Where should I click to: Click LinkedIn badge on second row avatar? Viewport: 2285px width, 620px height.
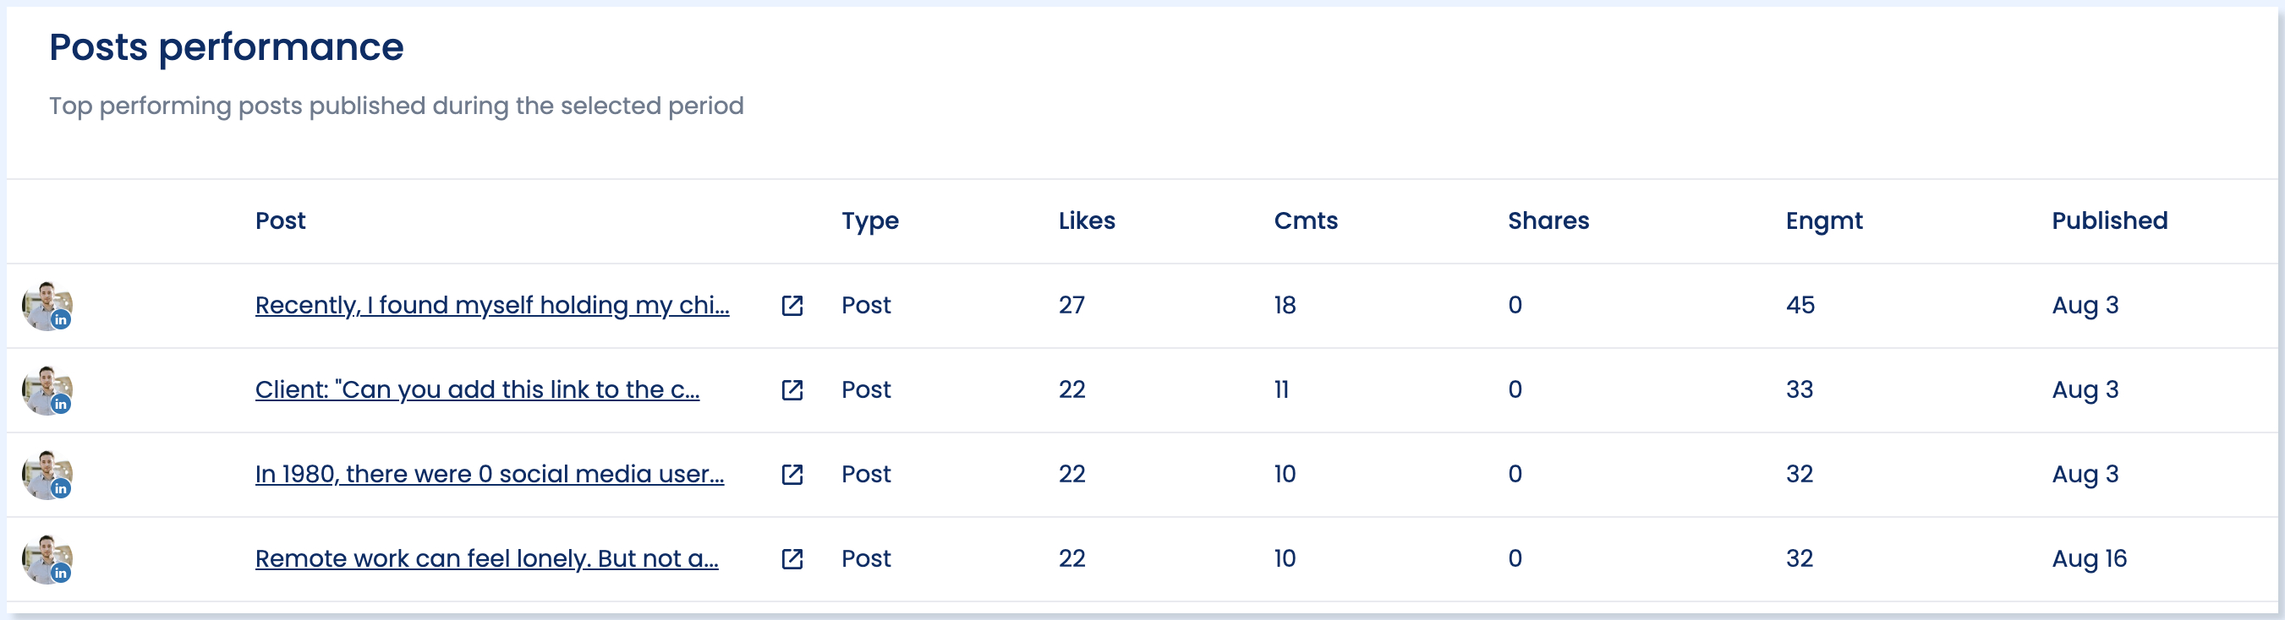(60, 404)
